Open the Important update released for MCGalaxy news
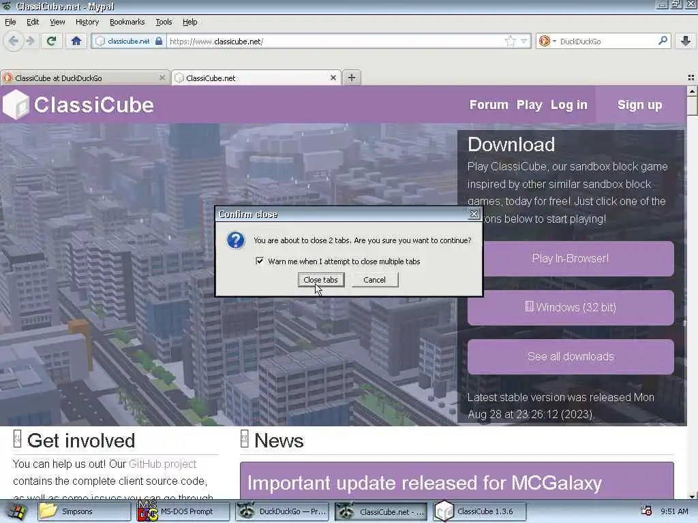This screenshot has height=523, width=698. click(x=424, y=483)
